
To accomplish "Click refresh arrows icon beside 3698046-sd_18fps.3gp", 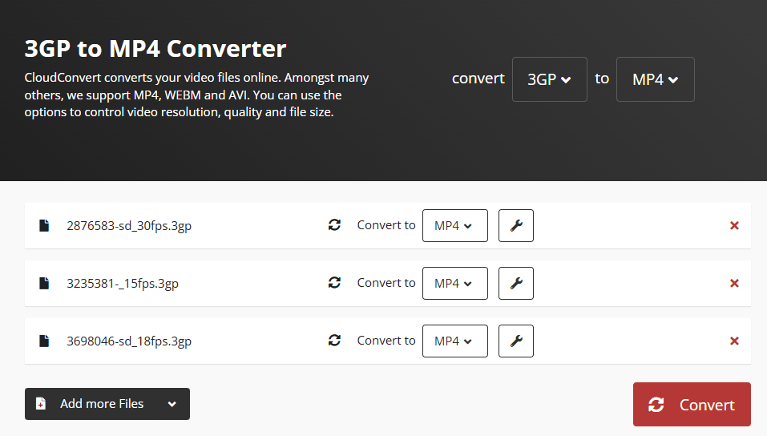I will point(335,341).
